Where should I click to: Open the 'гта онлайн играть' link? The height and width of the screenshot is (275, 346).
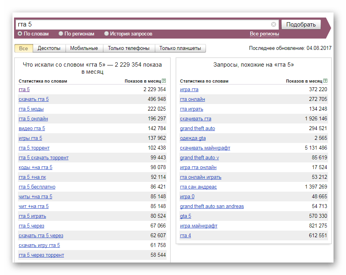tap(201, 177)
